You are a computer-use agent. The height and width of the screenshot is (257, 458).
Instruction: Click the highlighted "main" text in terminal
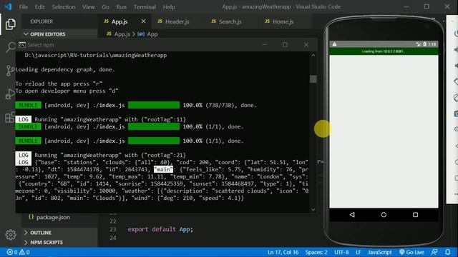click(x=163, y=169)
